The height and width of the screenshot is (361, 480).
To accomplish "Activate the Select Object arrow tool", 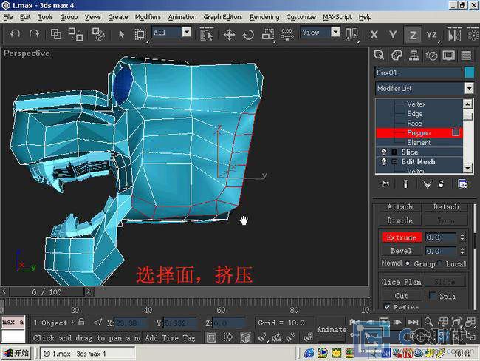I will pos(122,34).
